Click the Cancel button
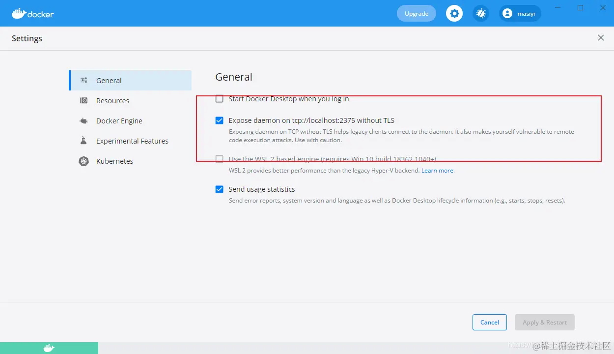Screen dimensions: 614x354 490,323
